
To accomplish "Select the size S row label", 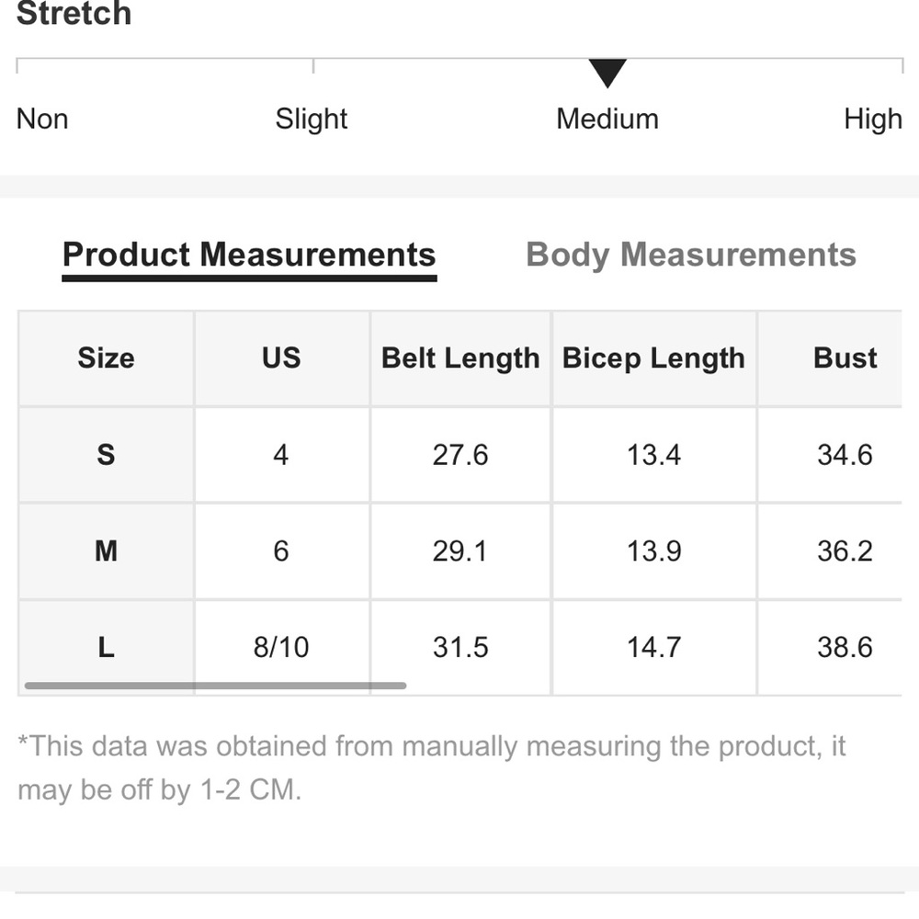I will tap(106, 454).
